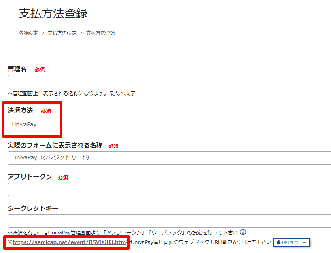The height and width of the screenshot is (253, 331).
Task: Click the 管理名 input field
Action: click(169, 82)
